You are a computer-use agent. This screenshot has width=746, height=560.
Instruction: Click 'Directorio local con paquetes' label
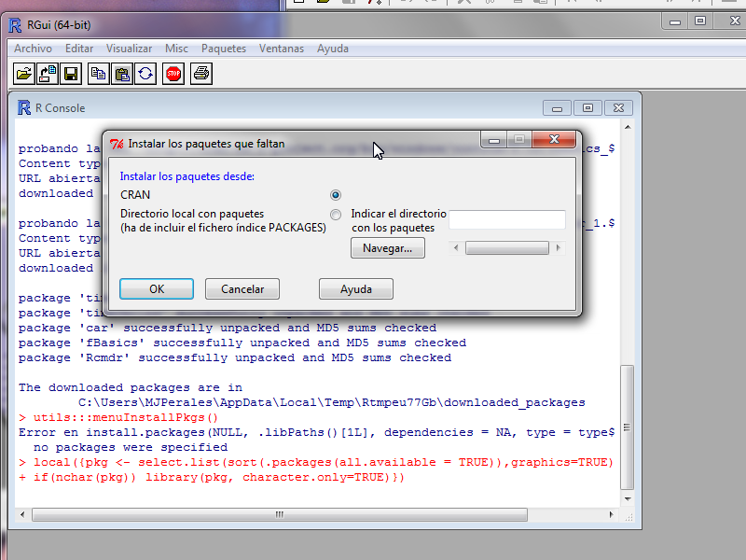[192, 214]
